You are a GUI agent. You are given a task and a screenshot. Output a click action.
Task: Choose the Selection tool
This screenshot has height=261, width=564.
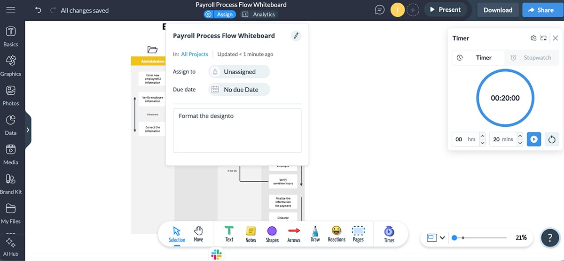coord(177,234)
